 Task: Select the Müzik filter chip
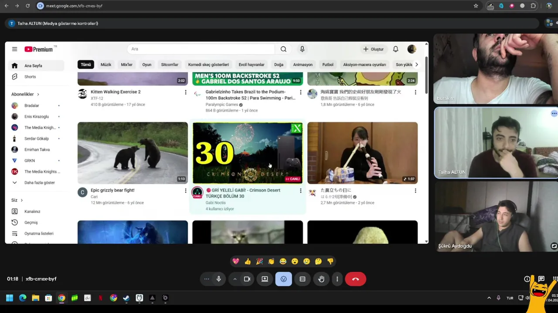[x=106, y=64]
